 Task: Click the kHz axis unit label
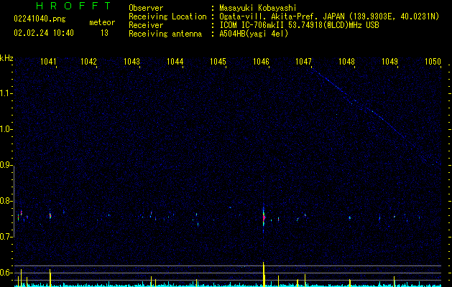point(6,58)
